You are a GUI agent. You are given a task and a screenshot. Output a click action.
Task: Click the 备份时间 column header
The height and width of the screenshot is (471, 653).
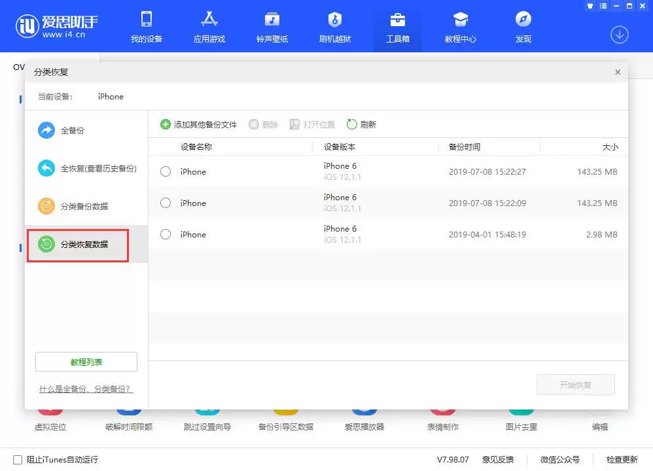tap(465, 147)
